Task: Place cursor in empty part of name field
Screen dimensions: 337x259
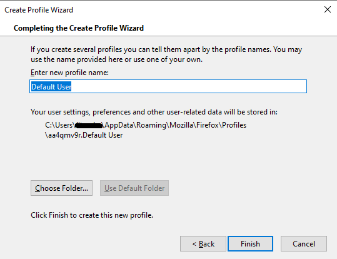Action: (x=189, y=86)
